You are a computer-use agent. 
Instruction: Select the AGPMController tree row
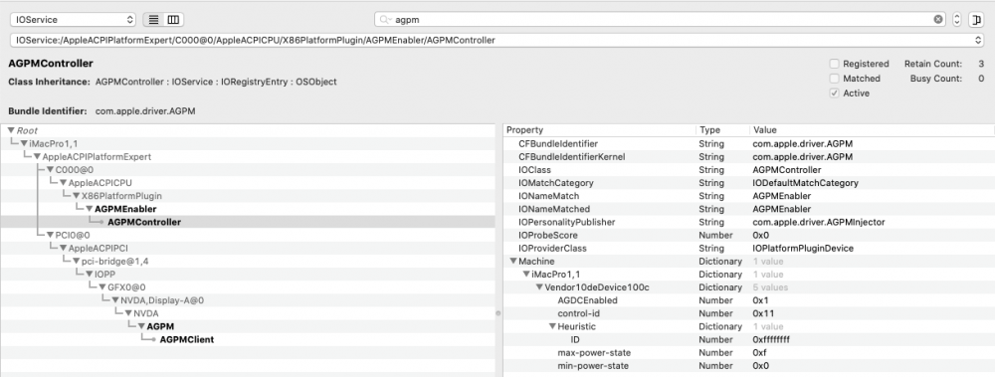click(248, 222)
